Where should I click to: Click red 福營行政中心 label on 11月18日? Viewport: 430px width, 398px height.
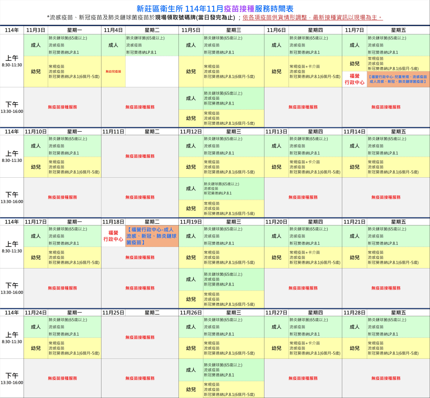pos(114,236)
